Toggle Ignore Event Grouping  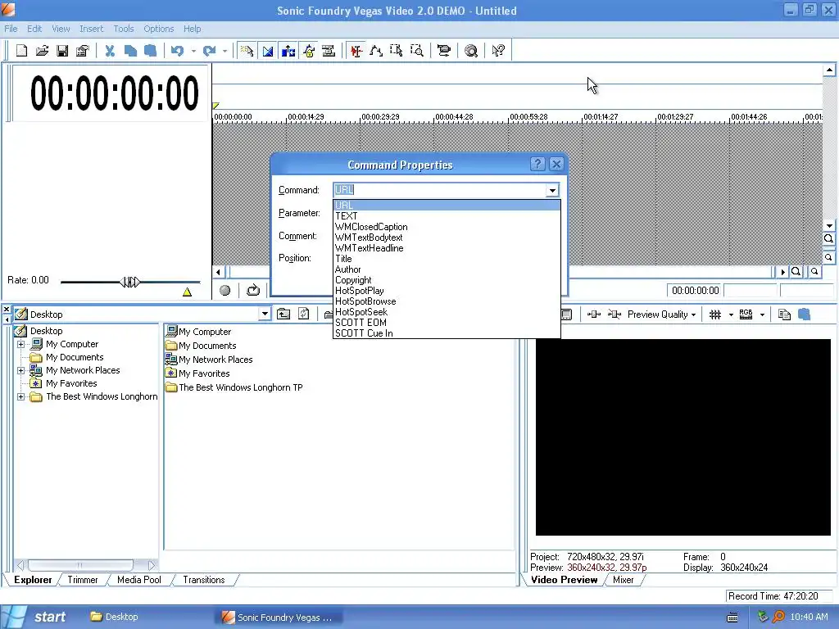pos(329,51)
